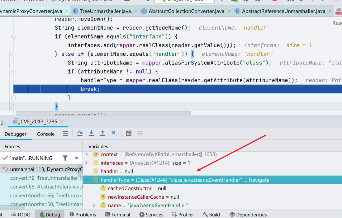Switch to the Debugger tab

(16, 134)
